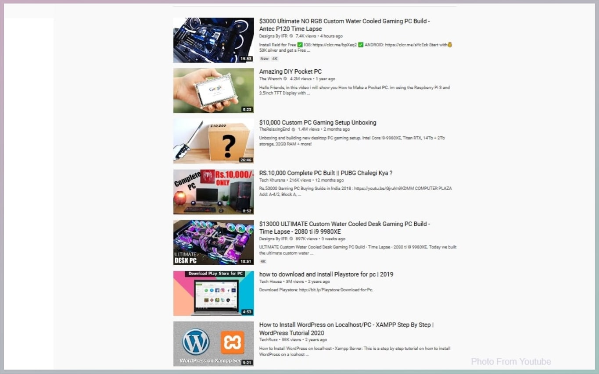Click the '1.4M views' text

pyautogui.click(x=309, y=129)
